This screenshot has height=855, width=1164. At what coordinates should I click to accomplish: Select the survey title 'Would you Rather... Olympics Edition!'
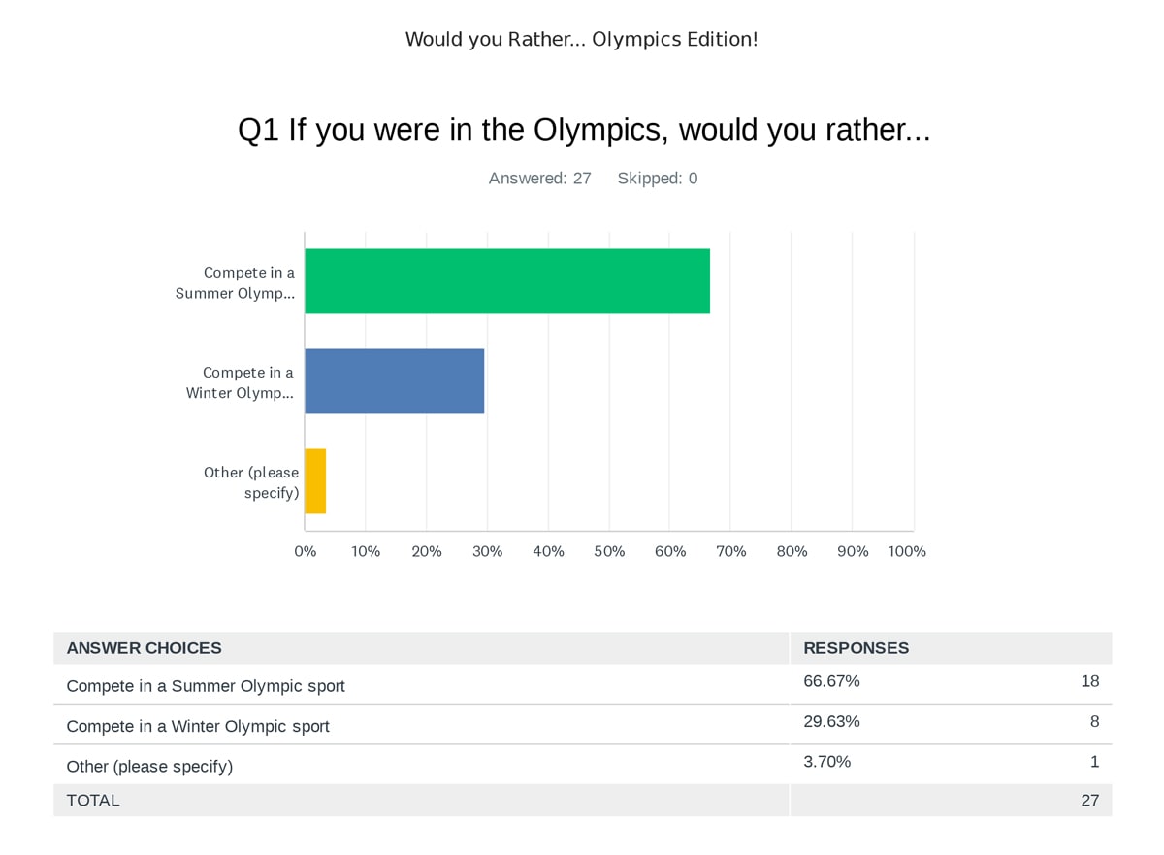click(581, 40)
